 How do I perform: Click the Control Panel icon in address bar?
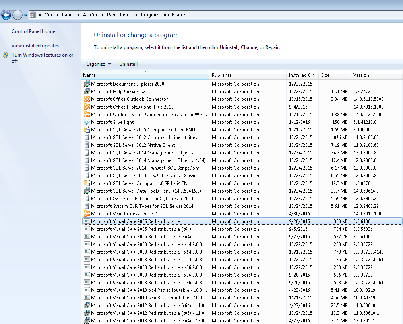[x=33, y=15]
